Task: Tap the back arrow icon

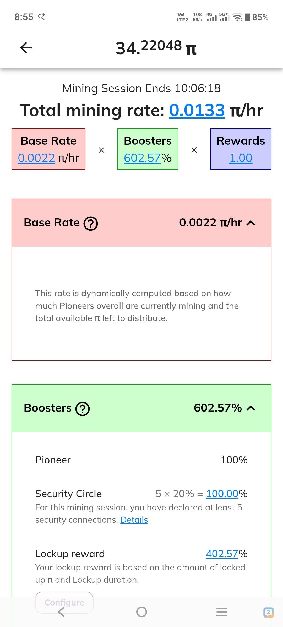Action: [26, 48]
